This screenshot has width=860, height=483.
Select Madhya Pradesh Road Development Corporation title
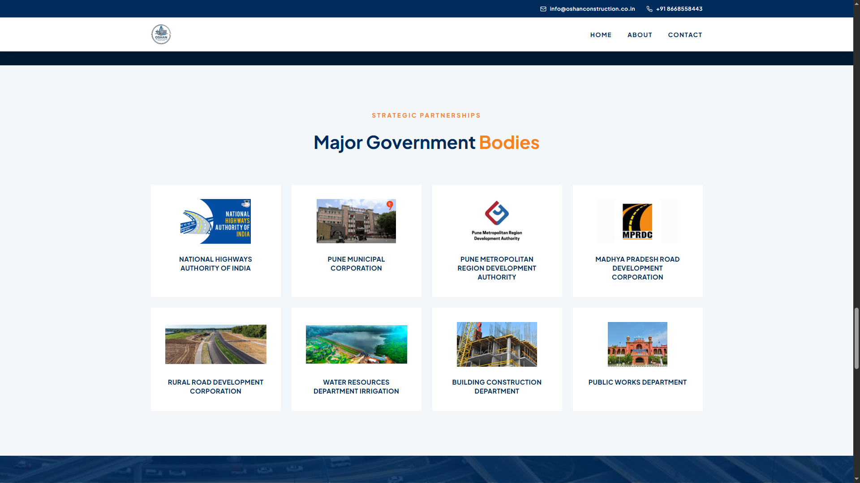pyautogui.click(x=637, y=268)
